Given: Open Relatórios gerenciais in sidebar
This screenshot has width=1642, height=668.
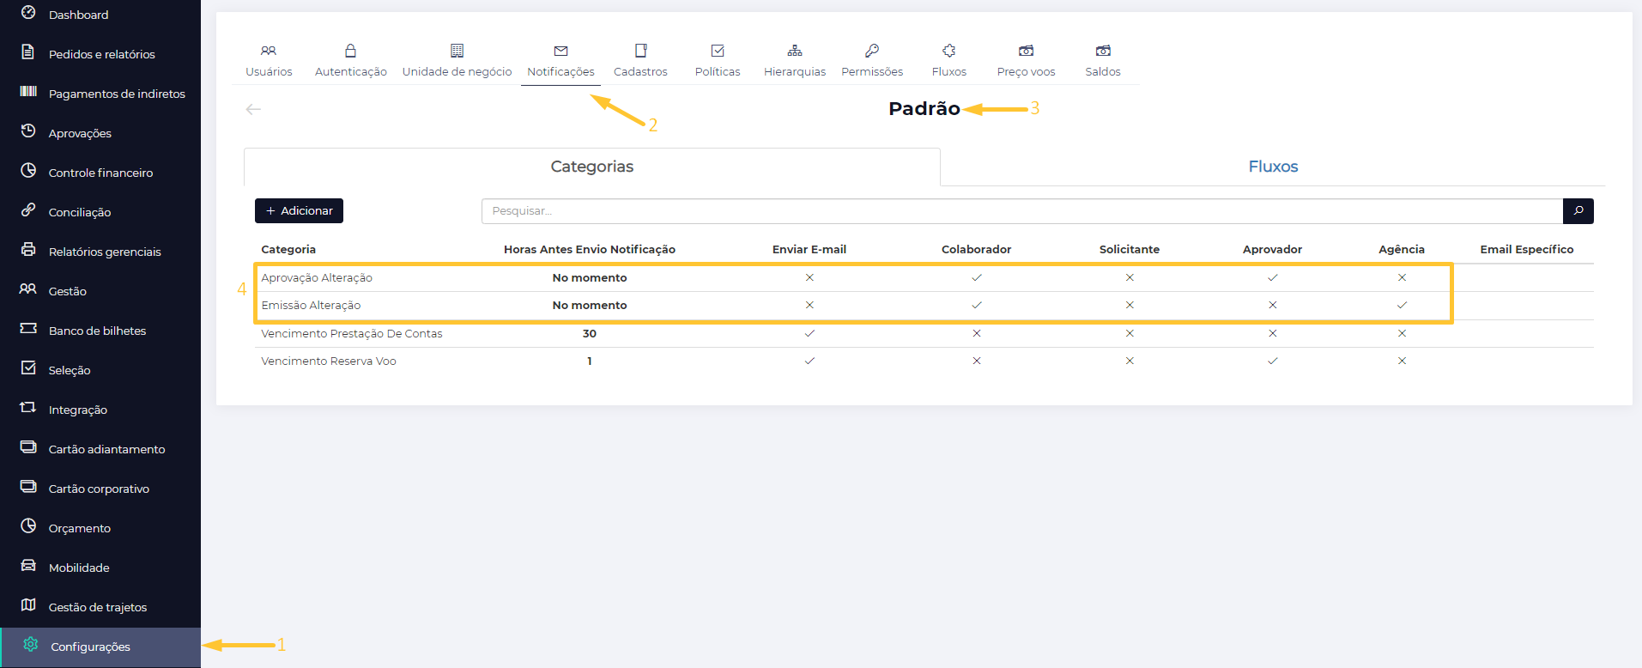Looking at the screenshot, I should tap(105, 252).
